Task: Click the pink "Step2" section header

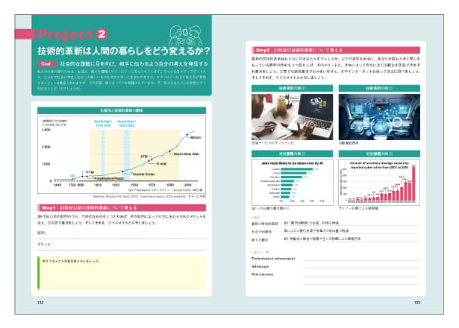Action: click(336, 50)
